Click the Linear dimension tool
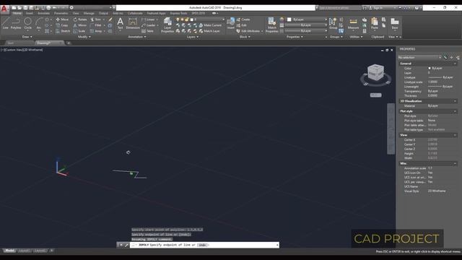The height and width of the screenshot is (260, 462). [x=148, y=19]
